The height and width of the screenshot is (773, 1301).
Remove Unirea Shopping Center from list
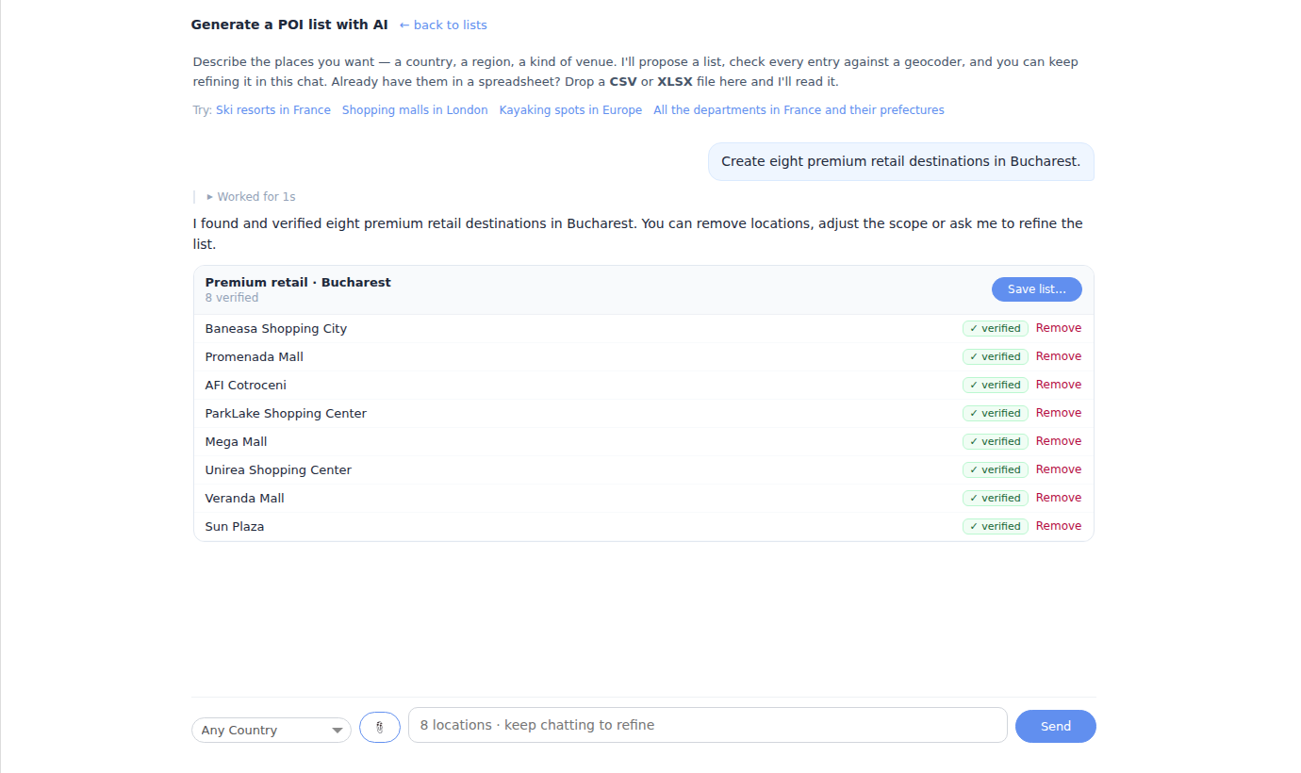click(x=1059, y=469)
